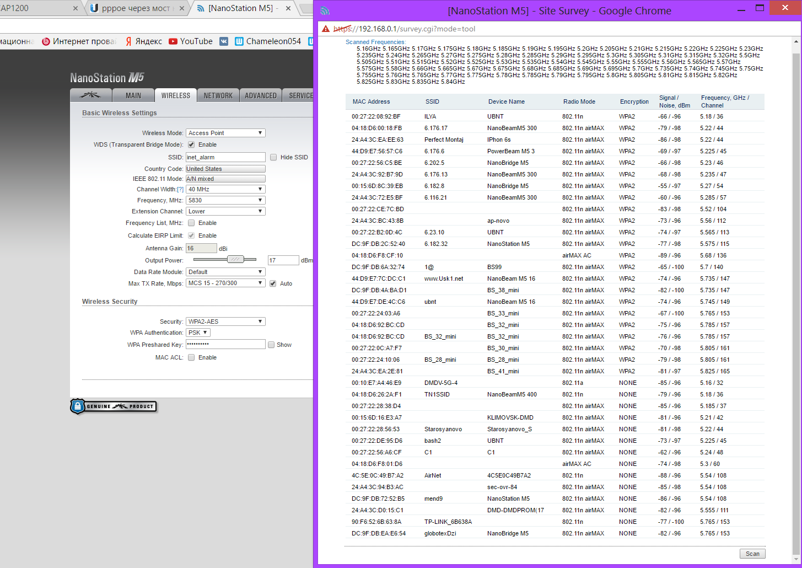Screen dimensions: 802x568
Task: Click the Channel Width [?] help link
Action: pos(180,189)
